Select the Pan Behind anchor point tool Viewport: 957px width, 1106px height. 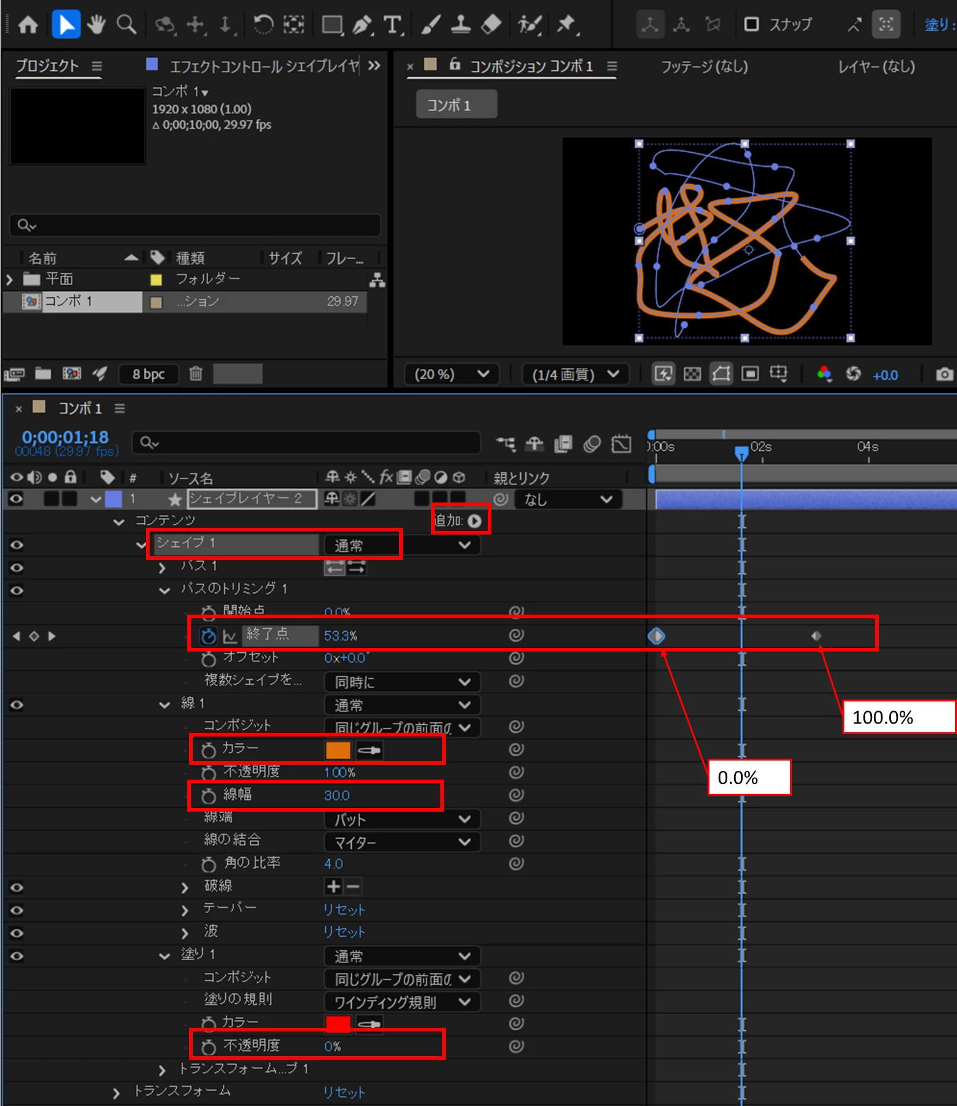point(294,25)
